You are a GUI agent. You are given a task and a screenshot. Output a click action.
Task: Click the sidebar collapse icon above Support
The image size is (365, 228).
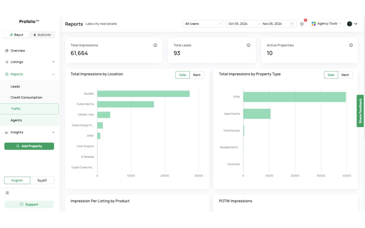coord(7,193)
